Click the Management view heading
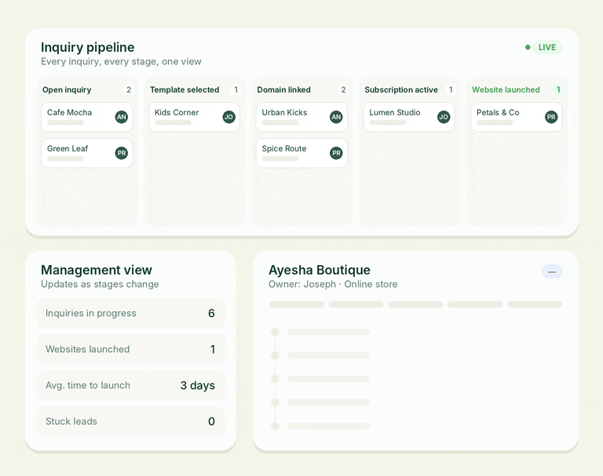 [97, 270]
